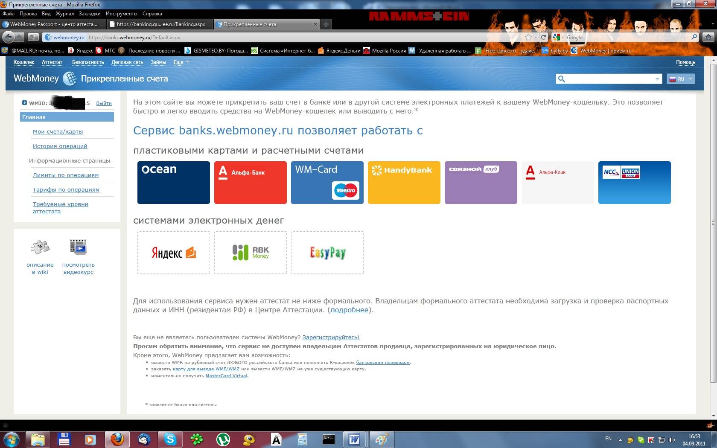
Task: Open История операций sidebar link
Action: 60,146
